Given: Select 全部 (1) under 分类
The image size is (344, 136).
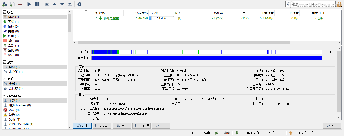Looking at the screenshot, I should (x=35, y=67).
